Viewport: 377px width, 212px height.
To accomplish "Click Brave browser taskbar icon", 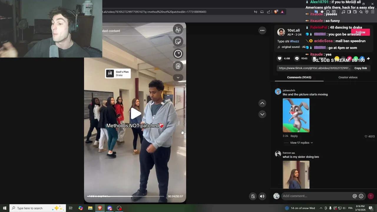I will (100, 208).
